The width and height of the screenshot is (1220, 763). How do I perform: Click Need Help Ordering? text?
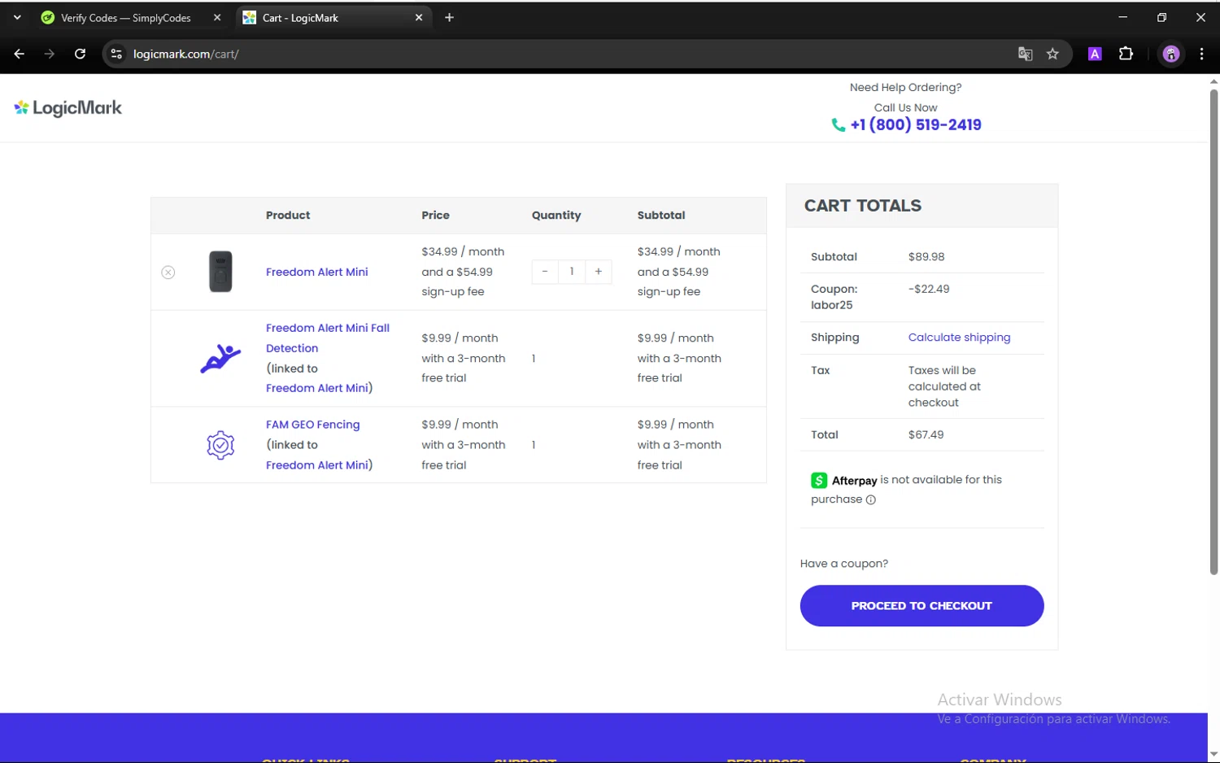[906, 88]
